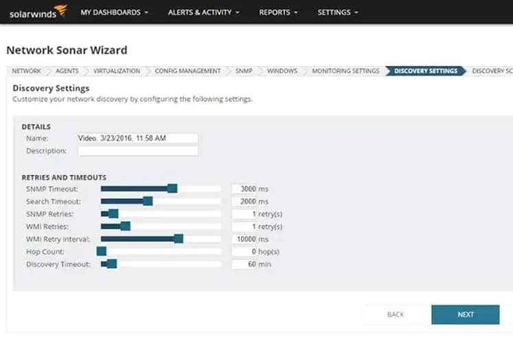Go to the Windows wizard step
This screenshot has height=342, width=513.
(x=282, y=71)
